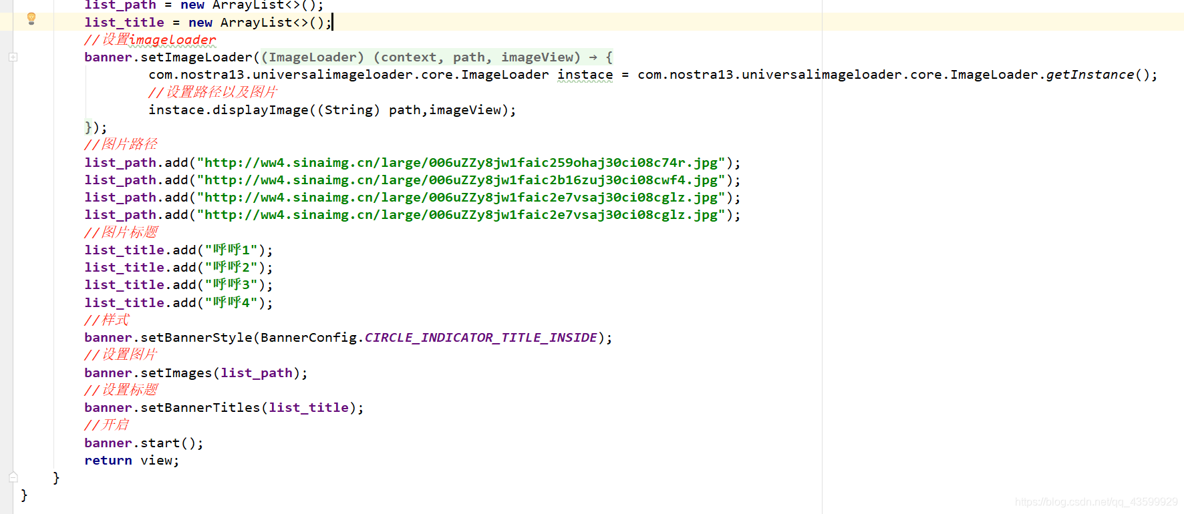Click the //设置路径以及图片 comment
The width and height of the screenshot is (1184, 514).
pos(213,92)
